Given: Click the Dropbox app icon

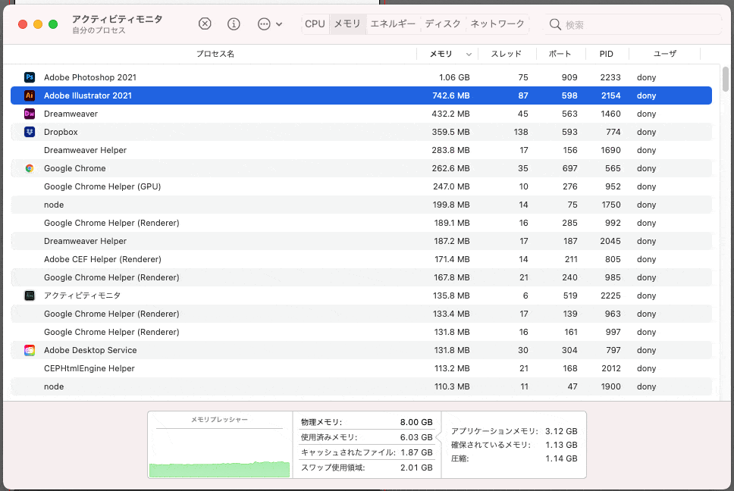Looking at the screenshot, I should tap(30, 132).
